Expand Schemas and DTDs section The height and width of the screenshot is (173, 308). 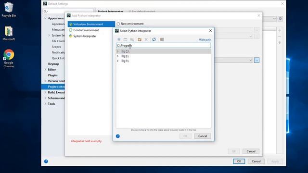pyautogui.click(x=45, y=98)
